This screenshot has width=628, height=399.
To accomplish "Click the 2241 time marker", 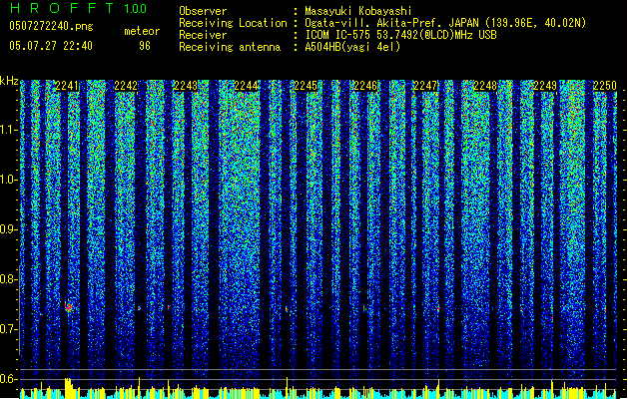I will coord(67,86).
